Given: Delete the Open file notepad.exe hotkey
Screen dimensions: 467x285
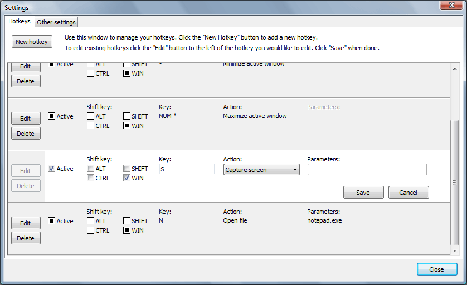Looking at the screenshot, I should [x=26, y=238].
